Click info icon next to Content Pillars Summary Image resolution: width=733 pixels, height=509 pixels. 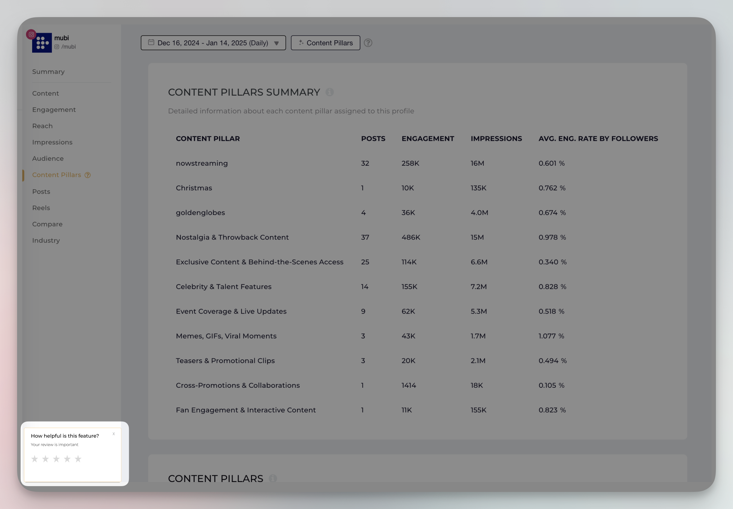[330, 92]
